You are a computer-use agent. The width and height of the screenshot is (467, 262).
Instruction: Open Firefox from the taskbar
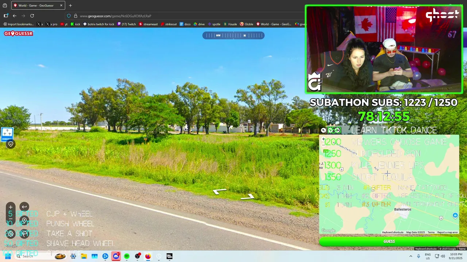click(148, 256)
